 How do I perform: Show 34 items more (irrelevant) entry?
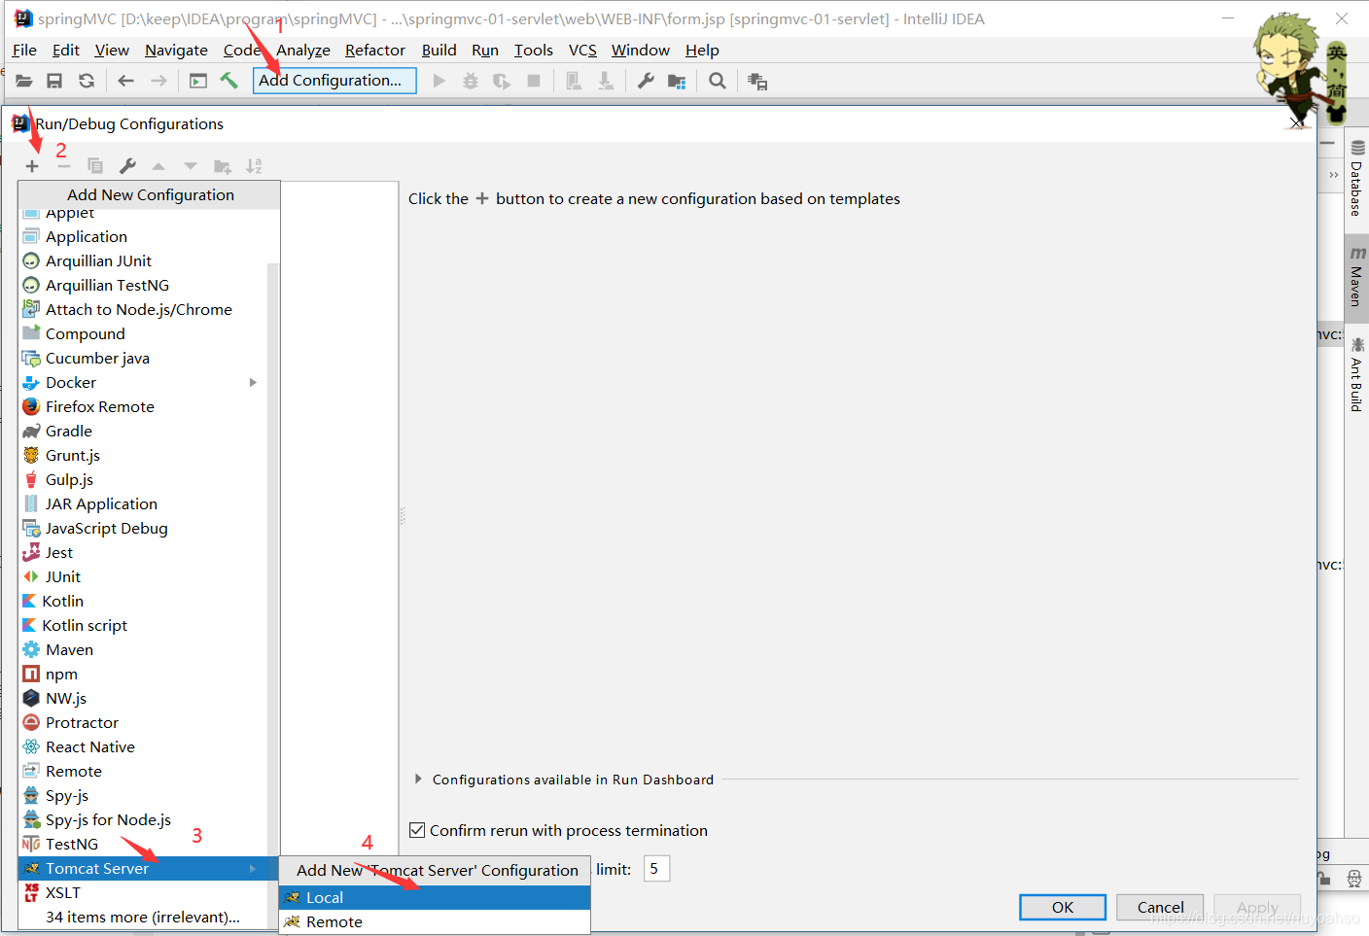coord(143,917)
